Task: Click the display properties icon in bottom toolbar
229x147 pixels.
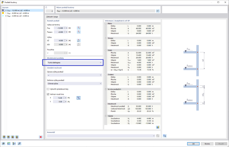Action: pos(14,144)
